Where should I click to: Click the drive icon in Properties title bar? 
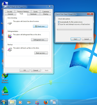point(5,7)
